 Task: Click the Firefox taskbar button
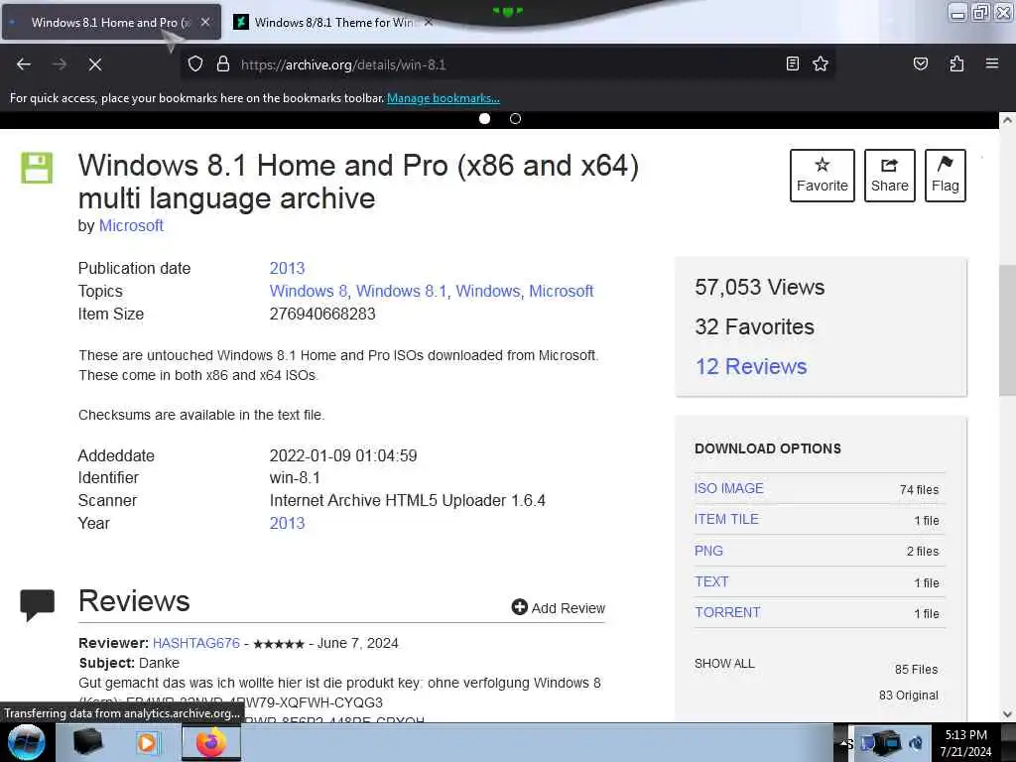pos(210,742)
